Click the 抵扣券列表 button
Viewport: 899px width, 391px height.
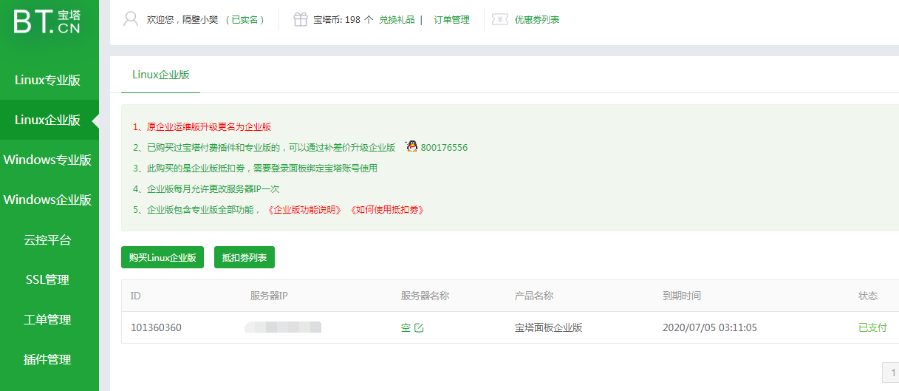[244, 258]
